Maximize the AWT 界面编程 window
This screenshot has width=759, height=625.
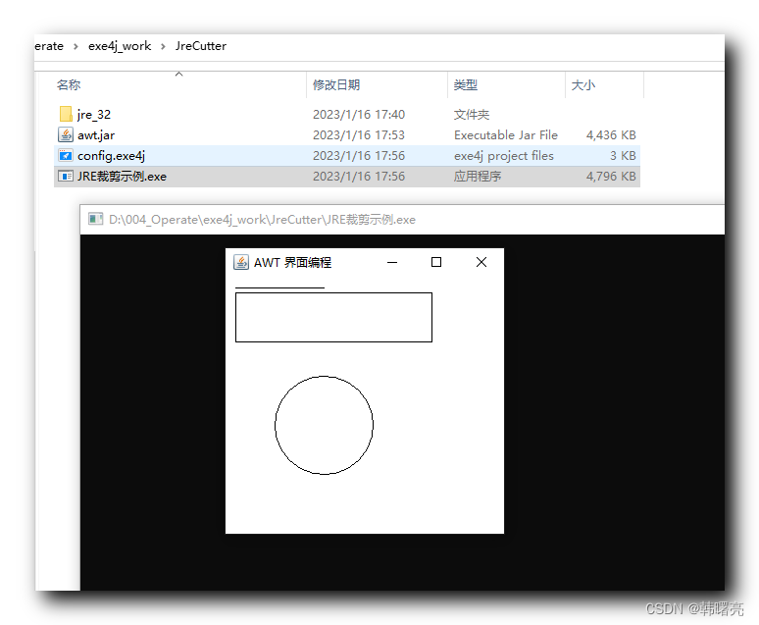click(x=436, y=262)
